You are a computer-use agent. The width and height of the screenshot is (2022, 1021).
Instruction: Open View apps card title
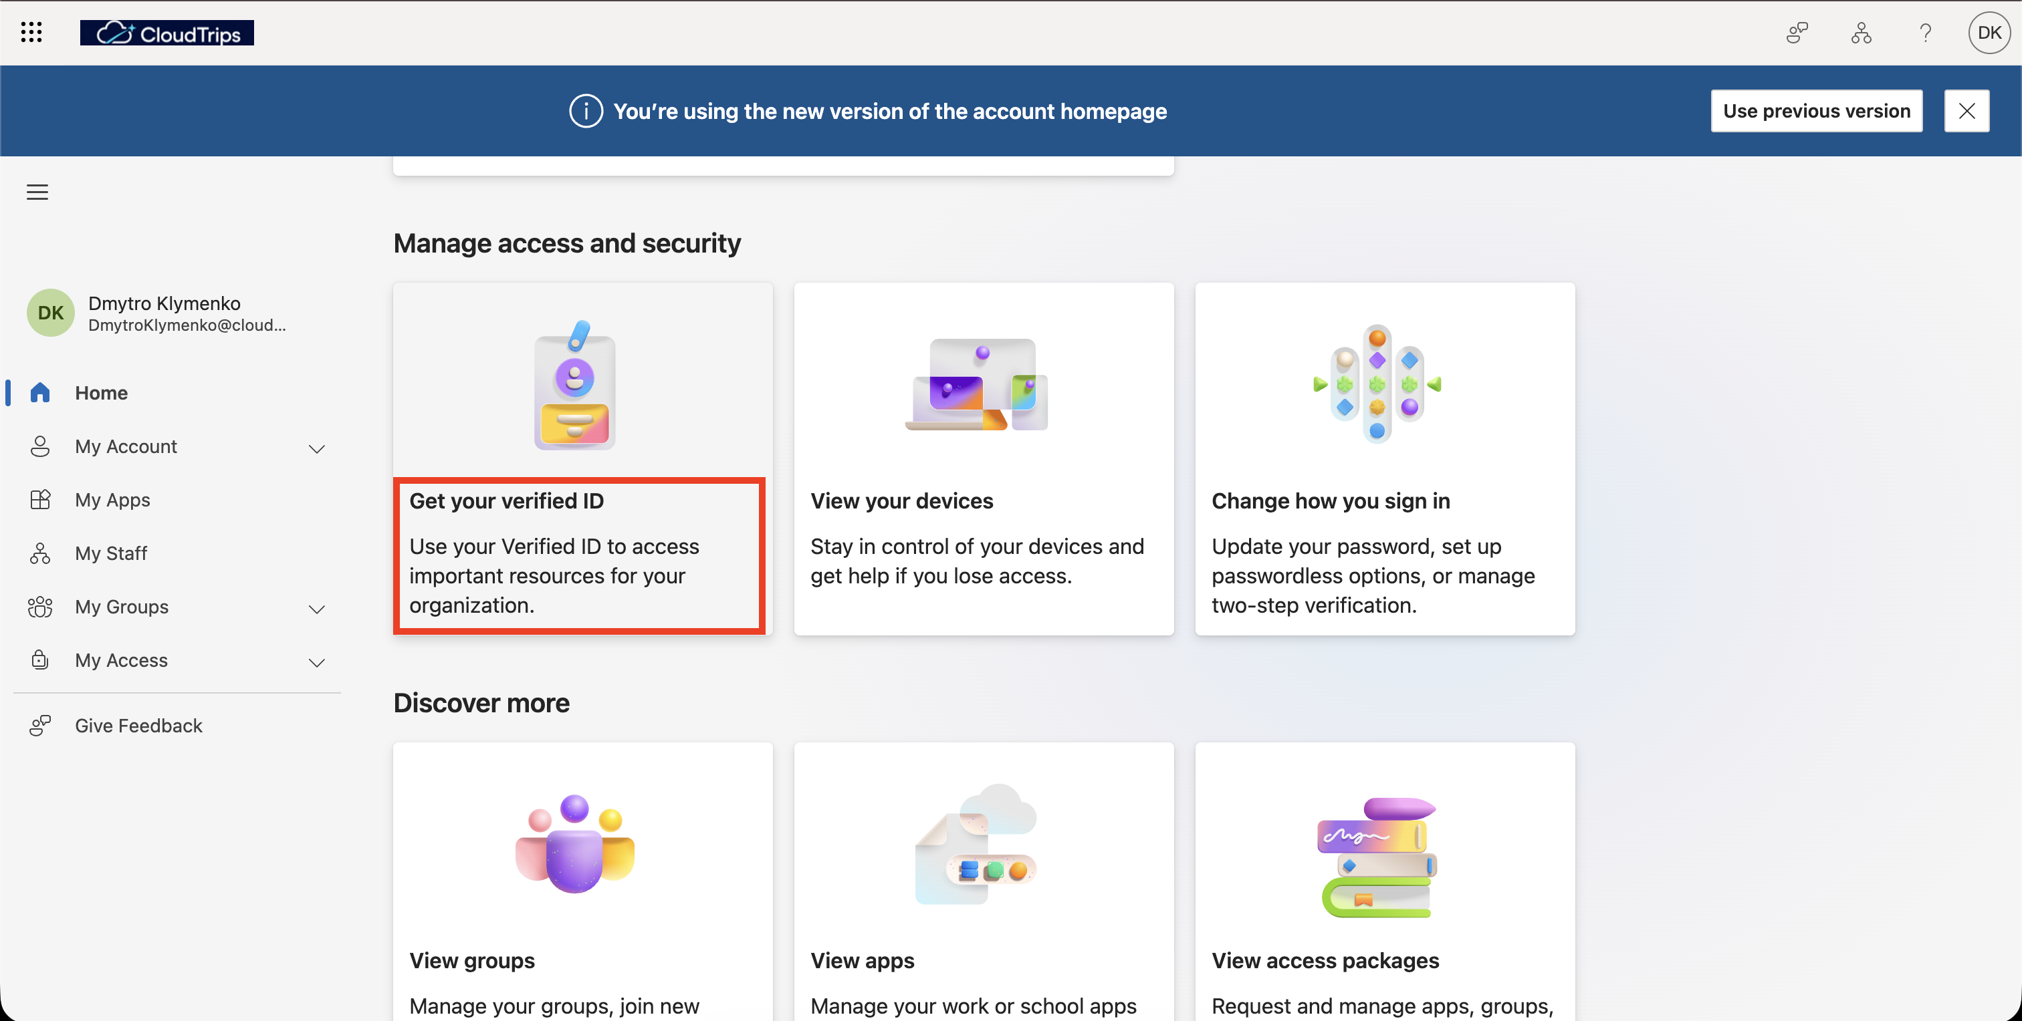[x=862, y=960]
